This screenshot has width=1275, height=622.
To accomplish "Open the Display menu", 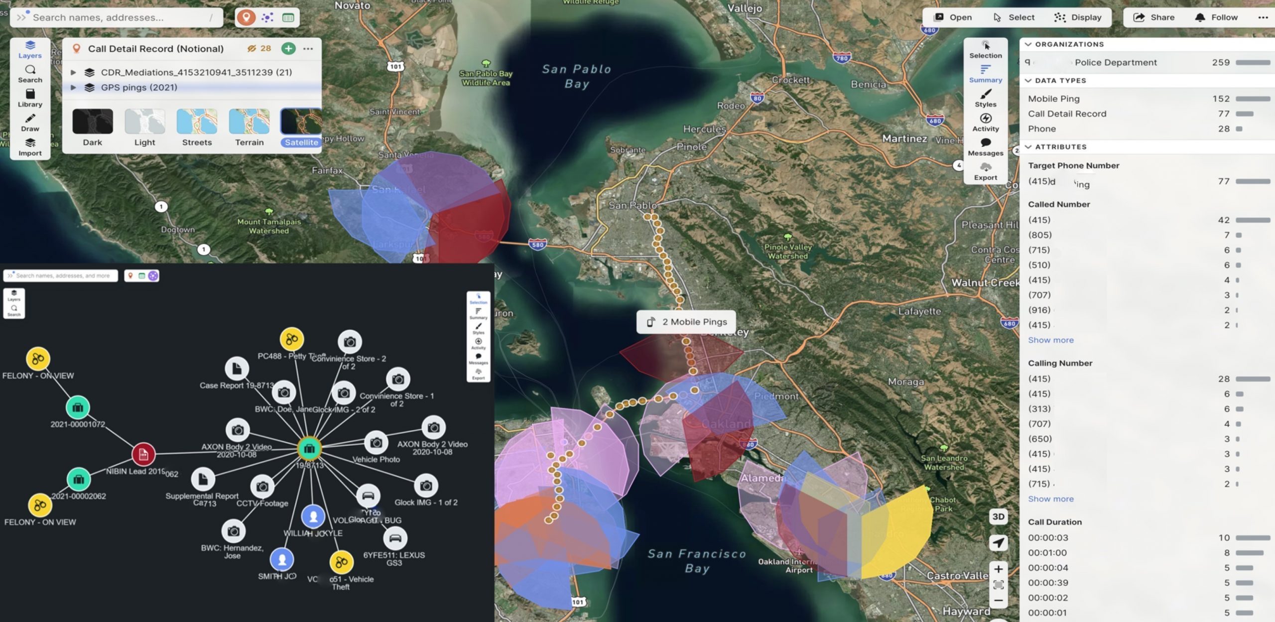I will point(1078,17).
